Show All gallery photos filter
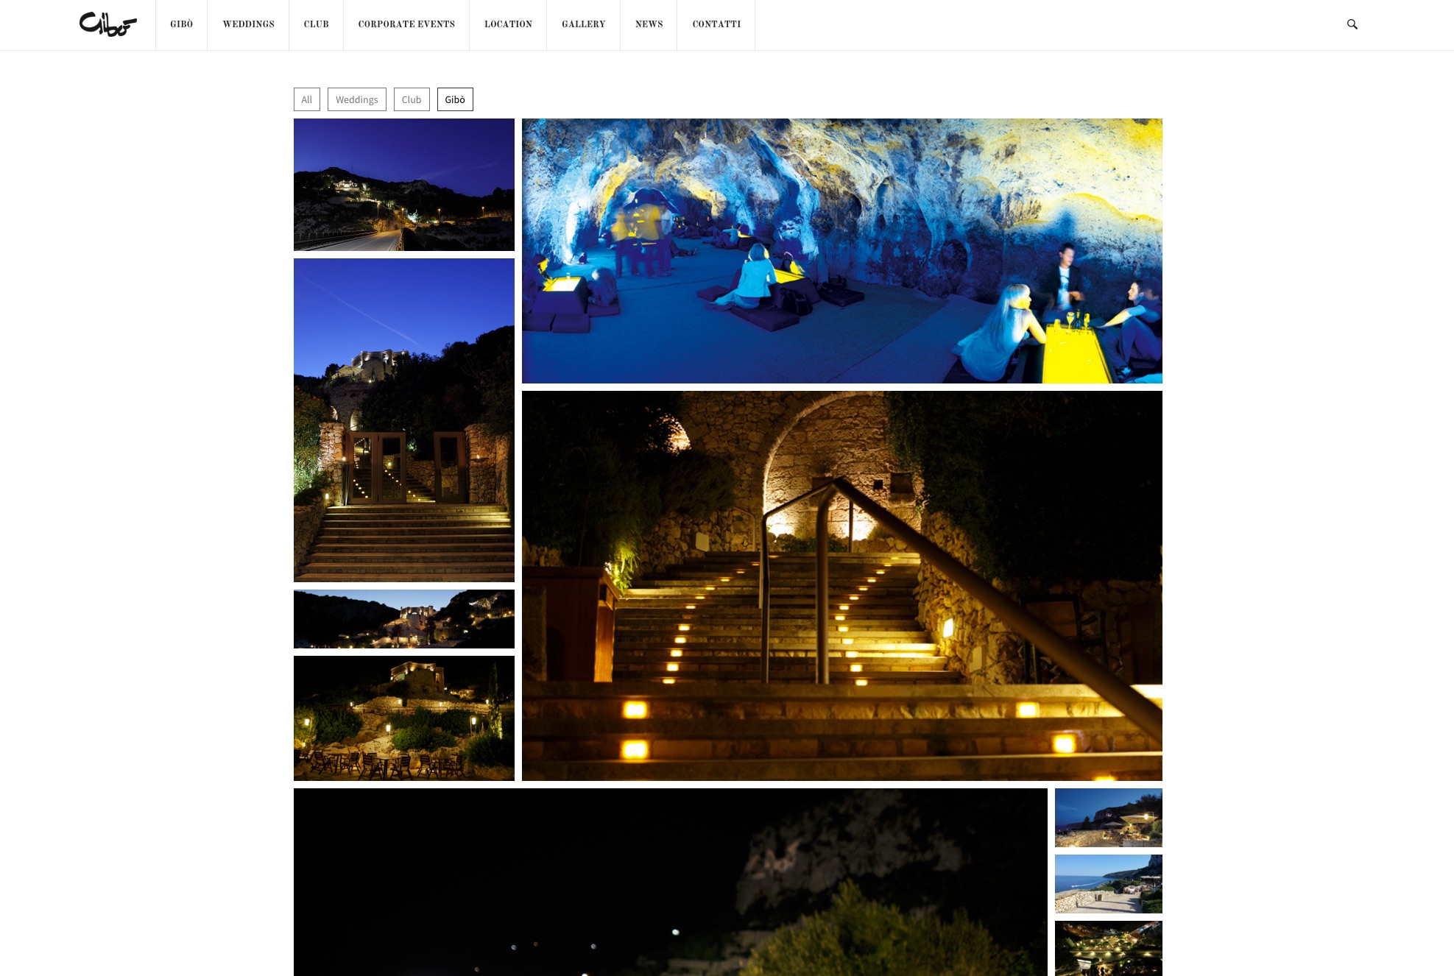The height and width of the screenshot is (976, 1454). point(307,99)
